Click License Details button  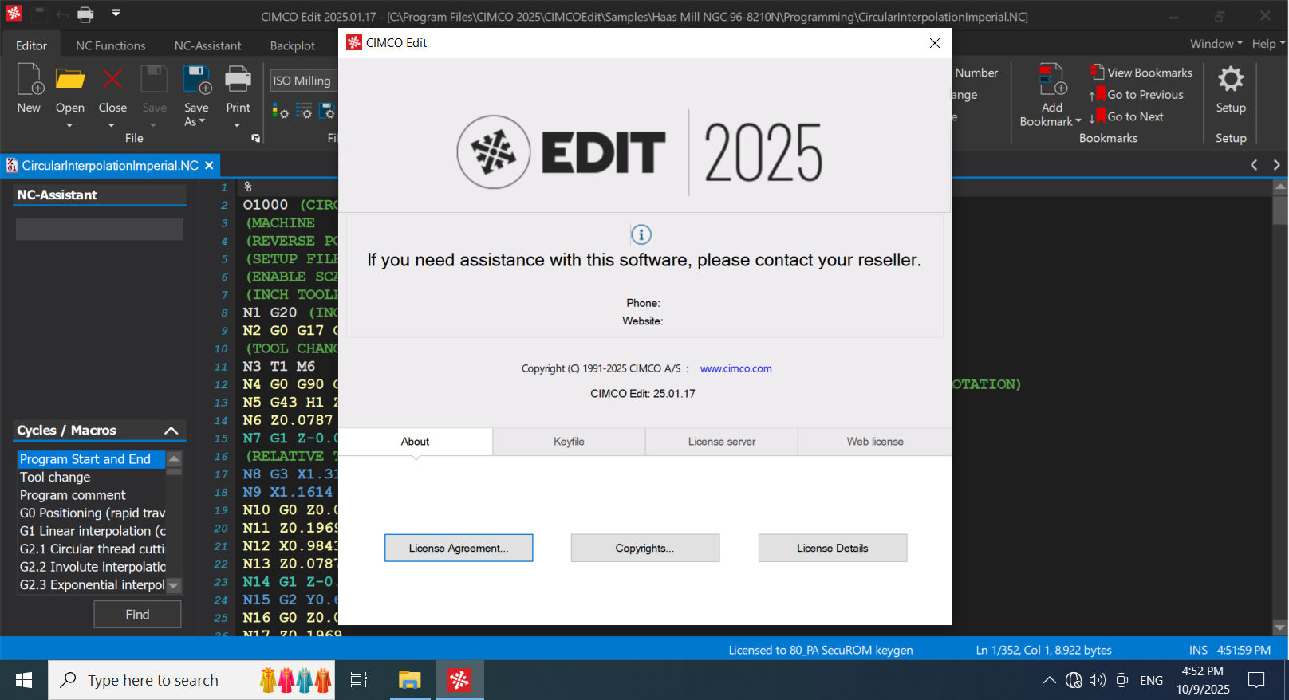(832, 548)
